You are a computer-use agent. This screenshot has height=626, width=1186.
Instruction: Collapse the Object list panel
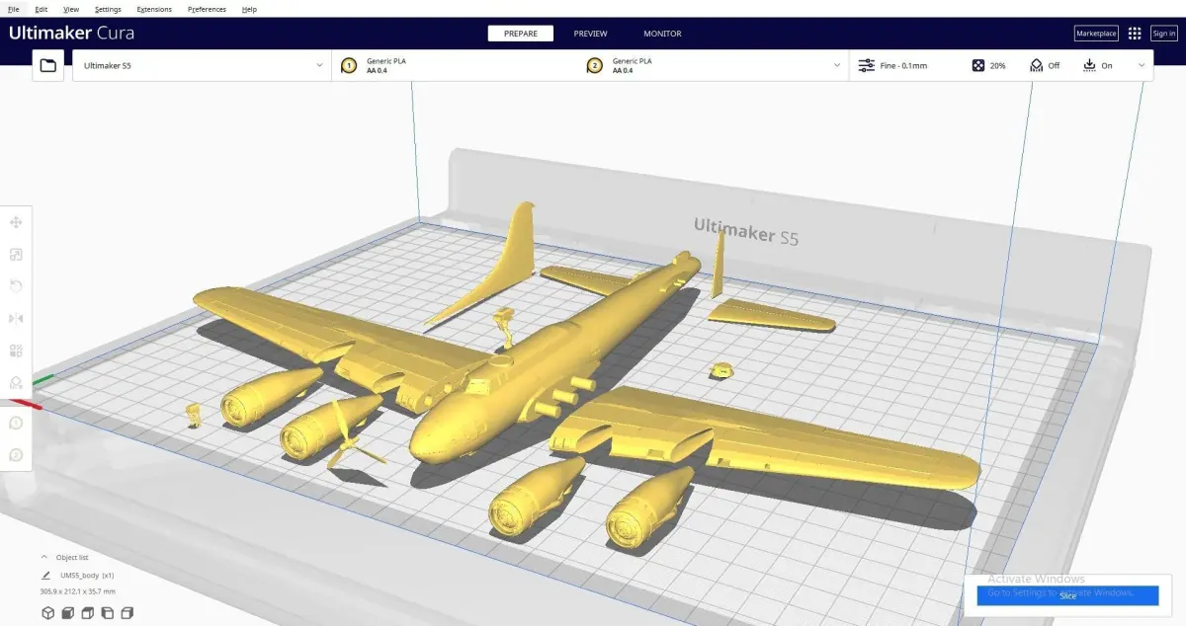(x=43, y=557)
